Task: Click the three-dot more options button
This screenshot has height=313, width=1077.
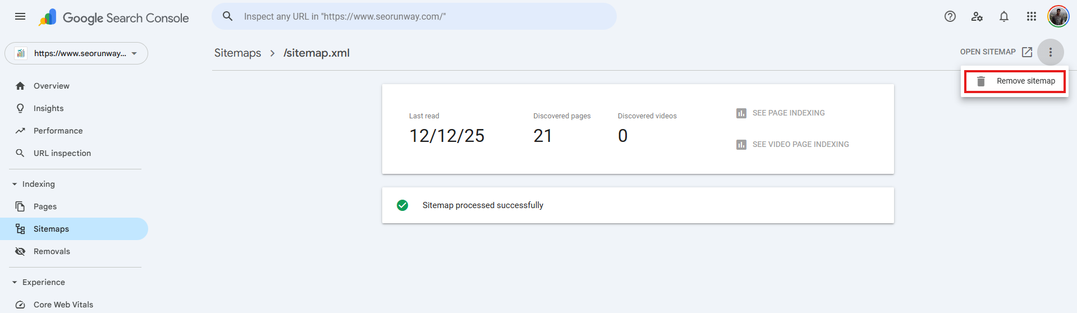Action: pos(1051,52)
